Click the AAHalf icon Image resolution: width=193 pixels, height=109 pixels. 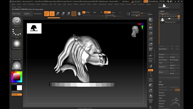[150, 44]
